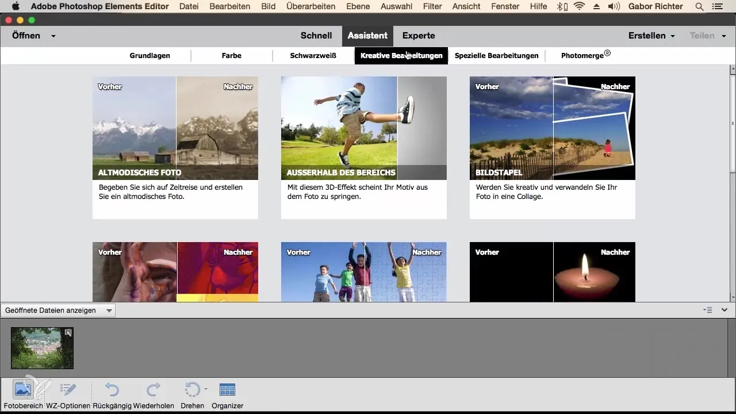This screenshot has width=736, height=414.
Task: Select the Grundlagen category tab
Action: click(149, 56)
